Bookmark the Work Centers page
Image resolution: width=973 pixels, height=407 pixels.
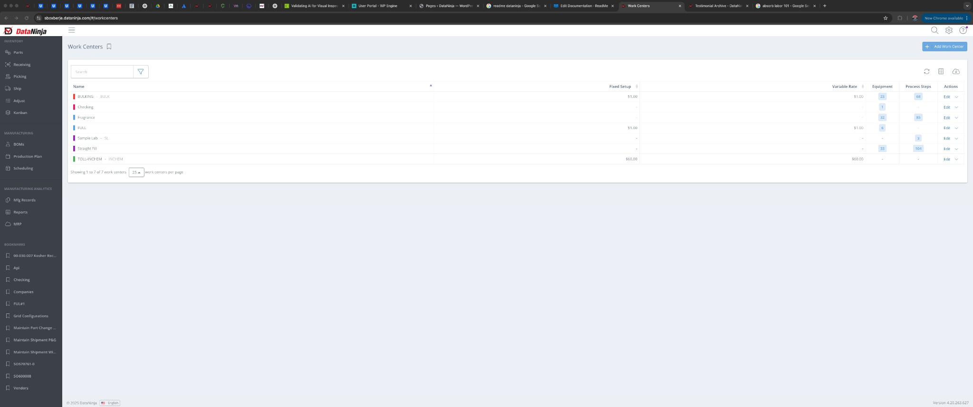point(109,47)
